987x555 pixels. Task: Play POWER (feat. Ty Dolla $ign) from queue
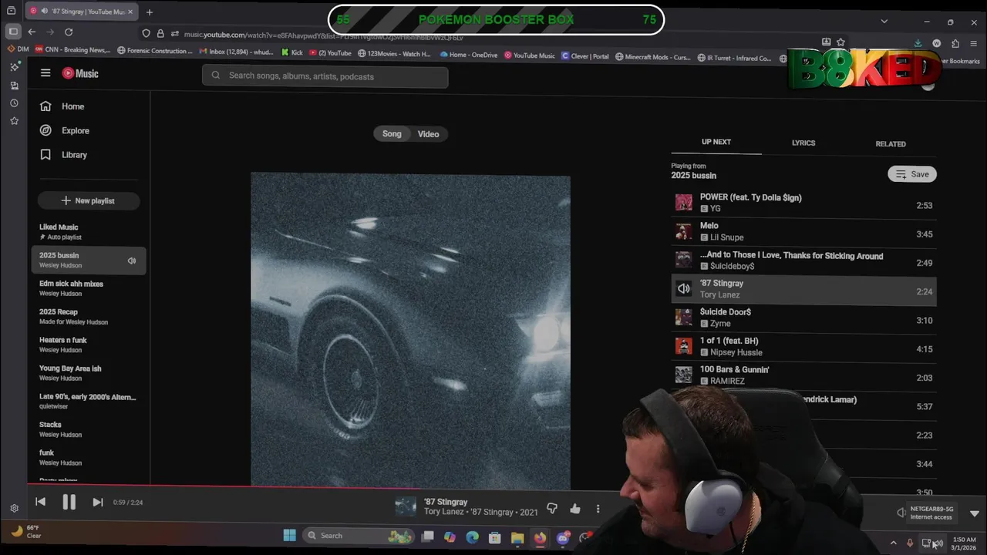coord(803,203)
